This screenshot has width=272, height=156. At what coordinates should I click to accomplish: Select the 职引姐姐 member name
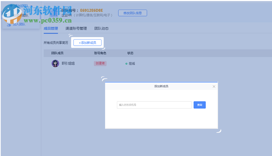pos(68,64)
